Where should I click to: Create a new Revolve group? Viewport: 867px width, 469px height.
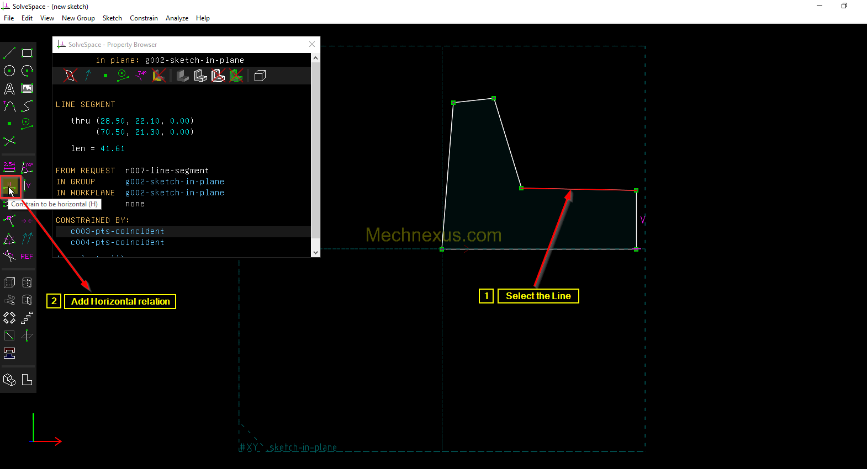point(27,300)
